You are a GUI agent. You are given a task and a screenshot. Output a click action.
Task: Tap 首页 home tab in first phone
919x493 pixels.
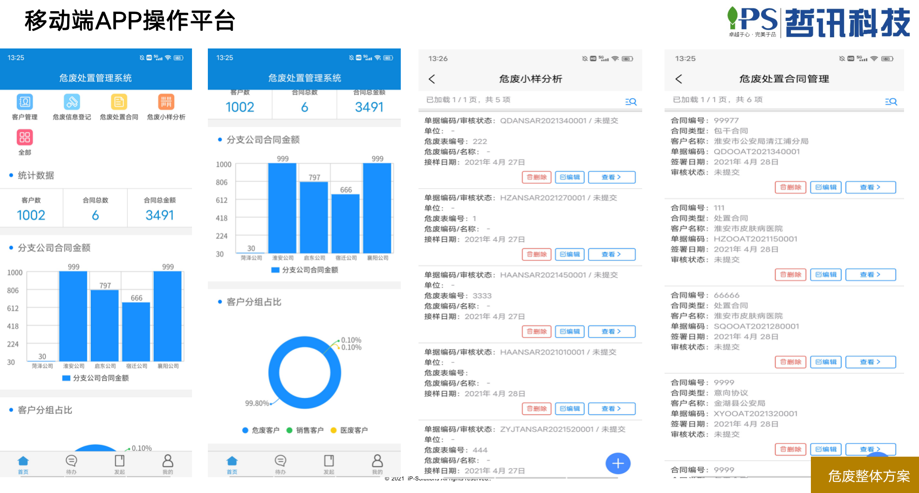[x=23, y=465]
